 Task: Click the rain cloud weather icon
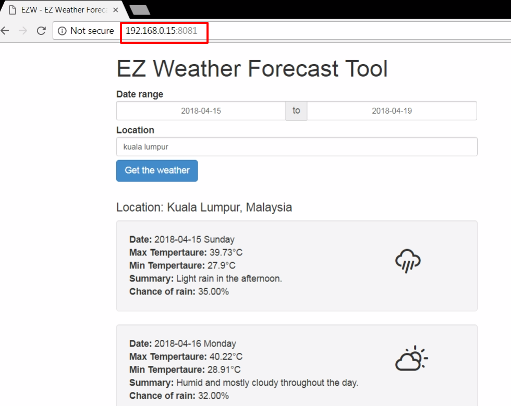pyautogui.click(x=408, y=260)
